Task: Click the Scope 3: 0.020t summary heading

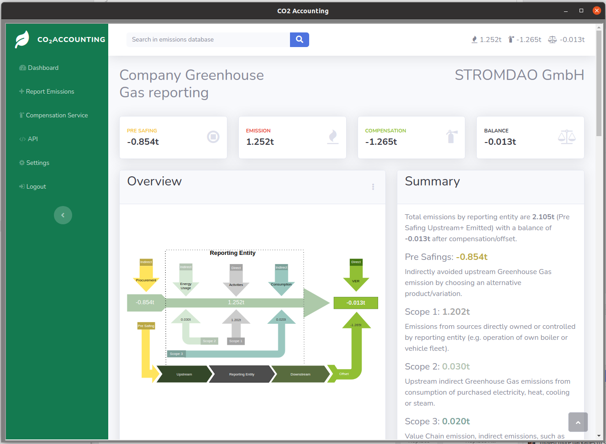Action: [x=437, y=421]
